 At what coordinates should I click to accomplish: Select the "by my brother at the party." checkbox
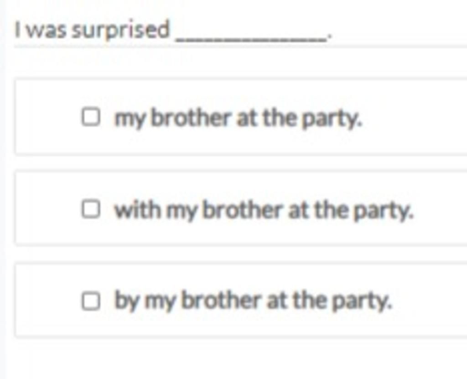click(x=91, y=301)
